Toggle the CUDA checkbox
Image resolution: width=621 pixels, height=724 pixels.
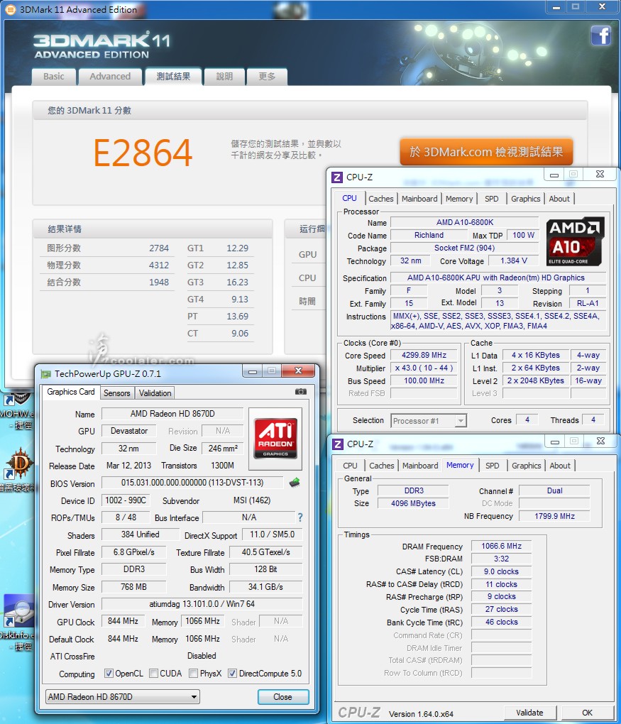pyautogui.click(x=154, y=673)
